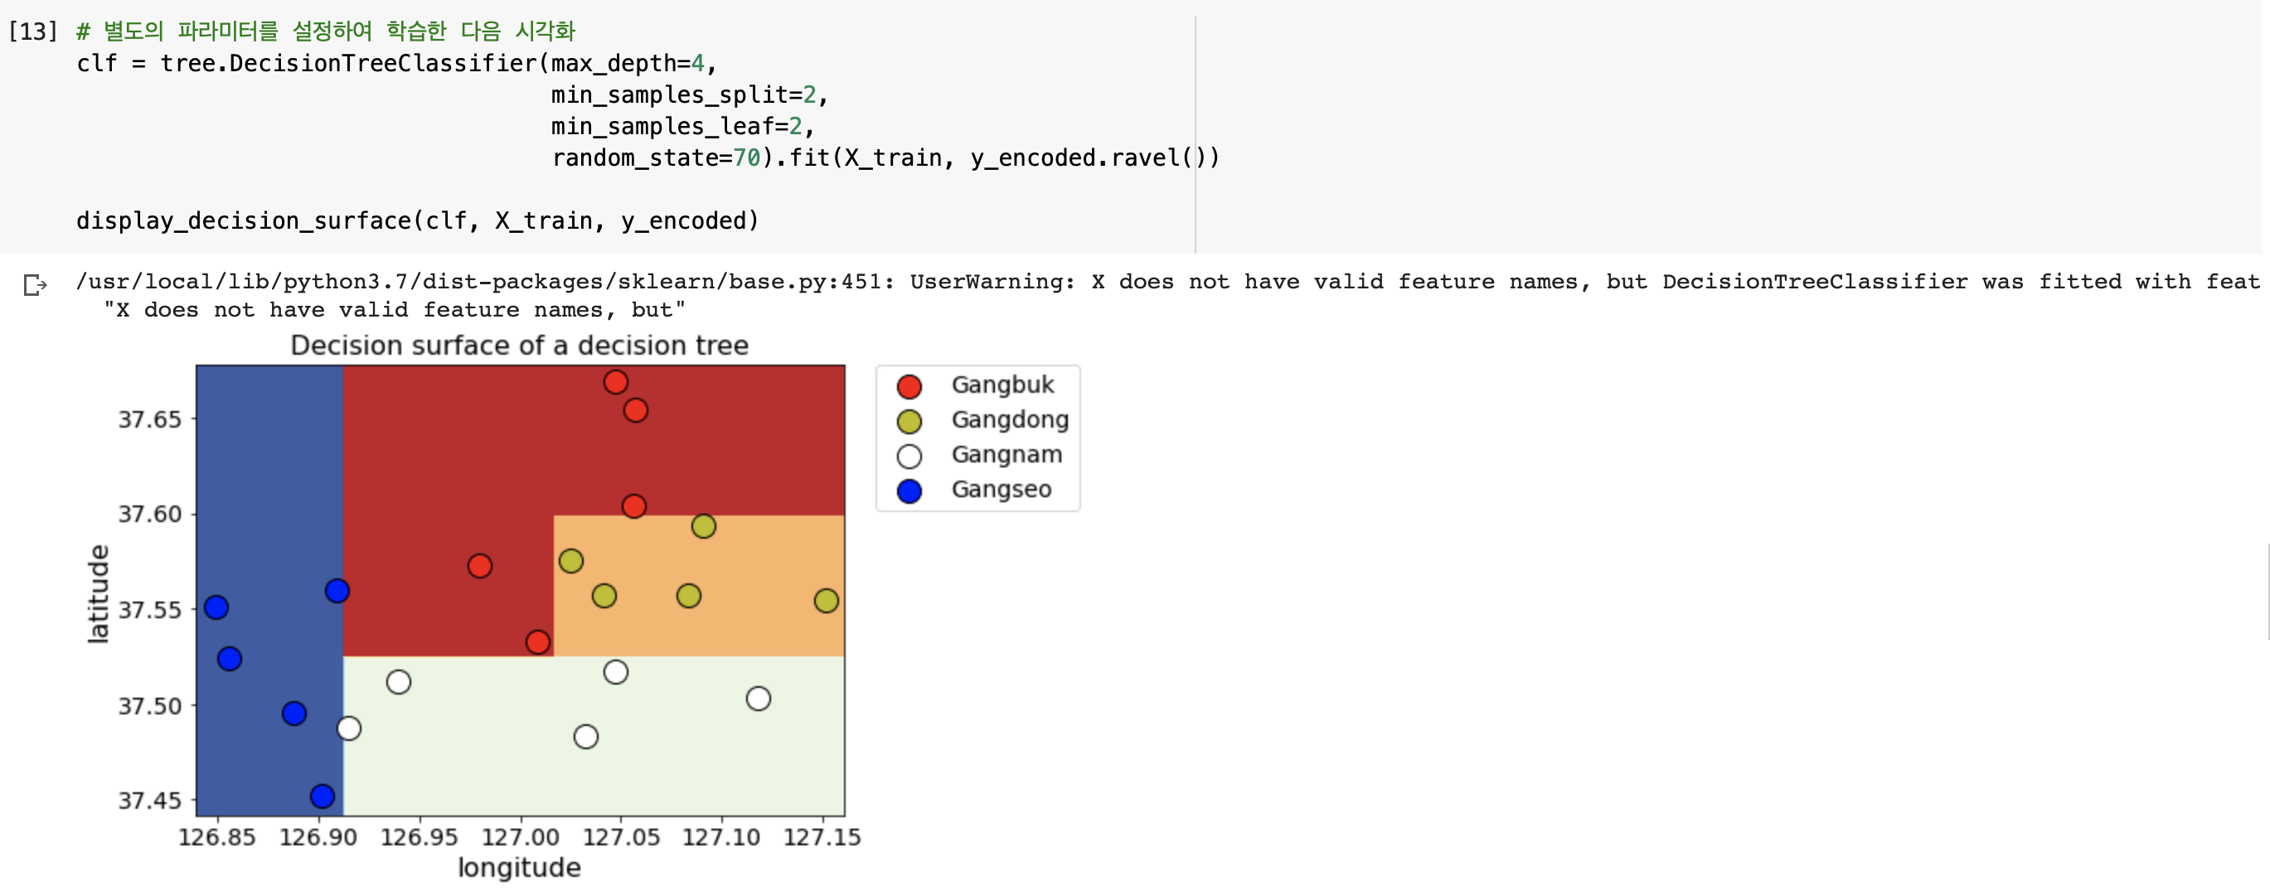Click the bottom-most blue Gangseo data point
The height and width of the screenshot is (895, 2270).
click(x=323, y=796)
